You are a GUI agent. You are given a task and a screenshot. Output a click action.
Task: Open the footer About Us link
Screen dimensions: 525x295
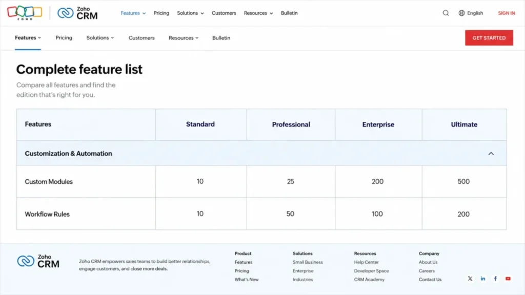[428, 262]
